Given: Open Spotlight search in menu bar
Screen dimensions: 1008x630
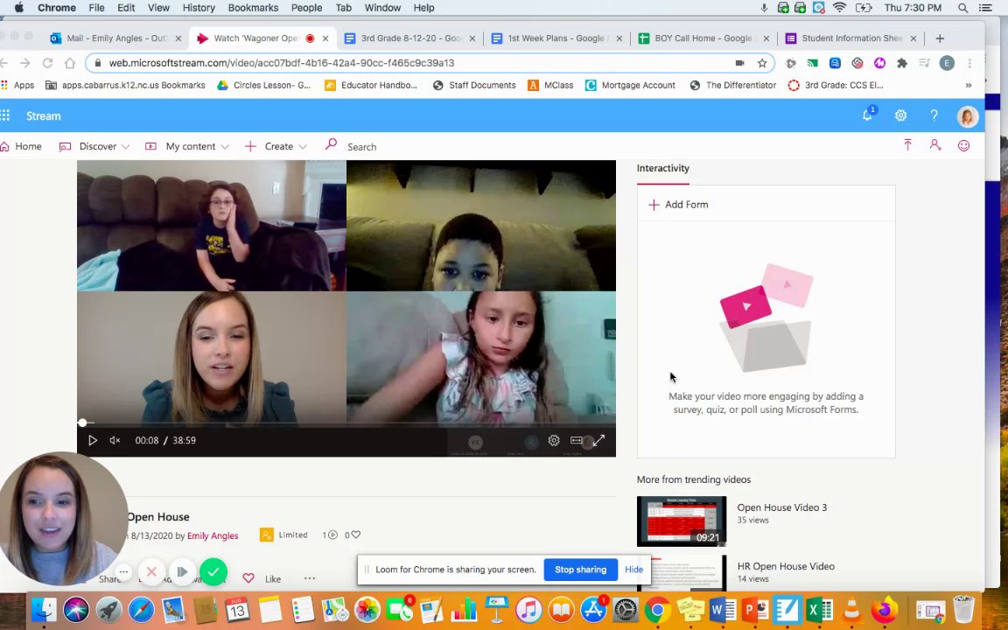Looking at the screenshot, I should point(963,8).
